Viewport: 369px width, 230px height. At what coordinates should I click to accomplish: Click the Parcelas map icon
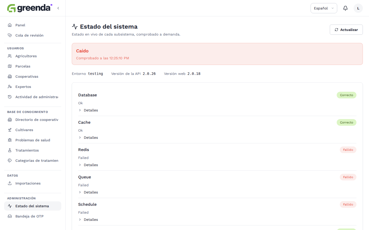pyautogui.click(x=10, y=66)
